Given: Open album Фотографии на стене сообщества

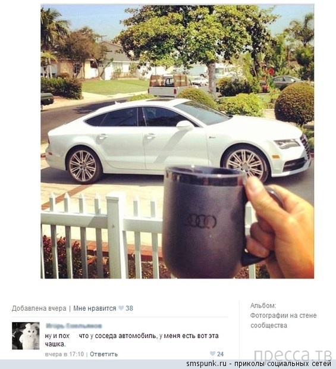Looking at the screenshot, I should [x=283, y=320].
